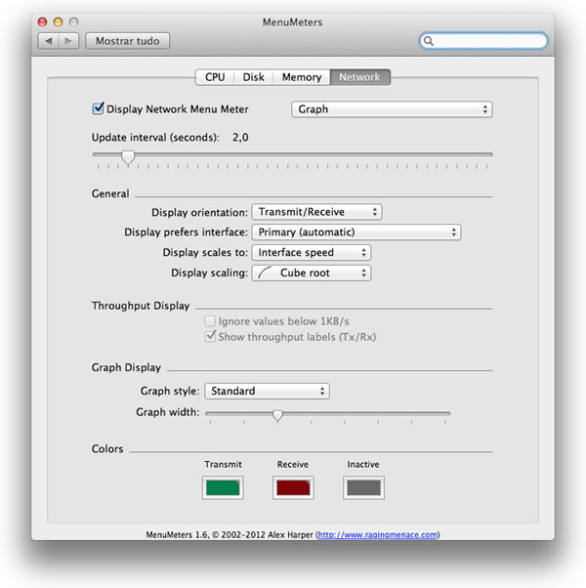Click the Mostrar tudo button
Screen dimensions: 586x588
click(128, 41)
